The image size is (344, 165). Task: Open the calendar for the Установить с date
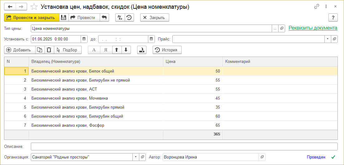tap(84, 39)
